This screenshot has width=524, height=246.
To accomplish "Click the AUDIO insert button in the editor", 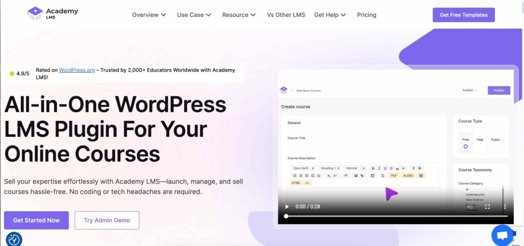I will (408, 176).
